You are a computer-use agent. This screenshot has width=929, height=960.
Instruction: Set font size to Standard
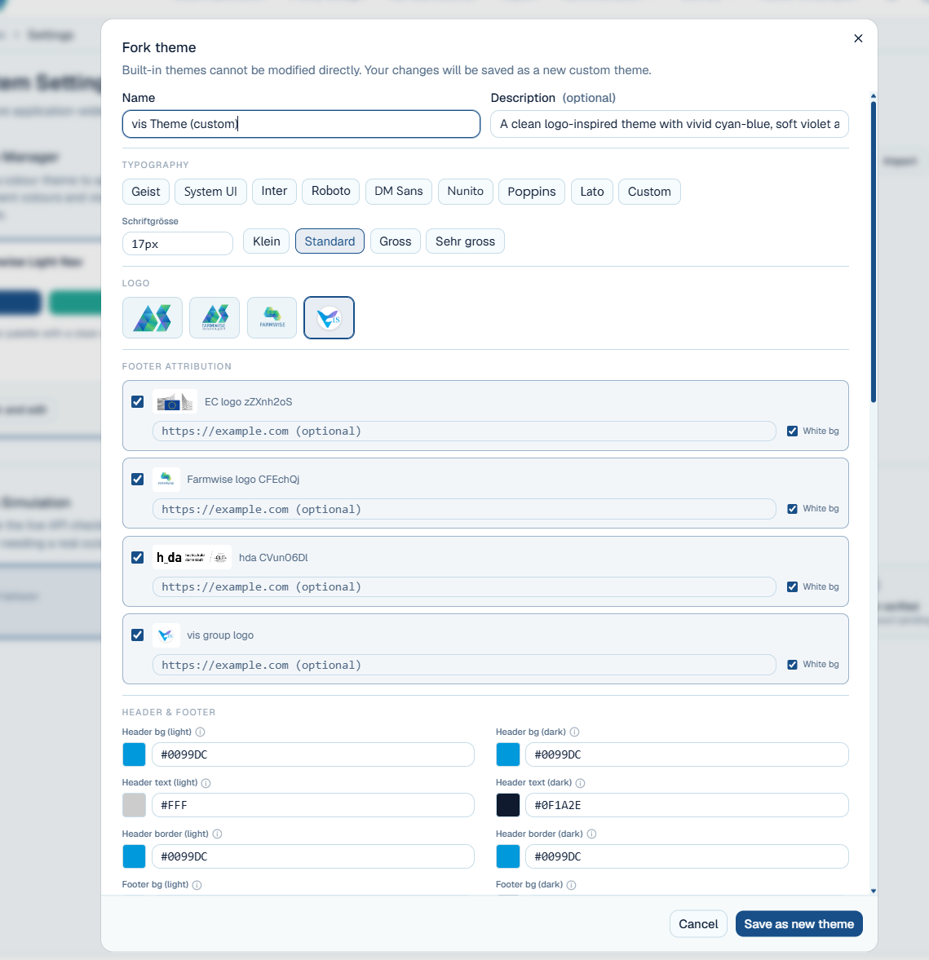coord(330,241)
